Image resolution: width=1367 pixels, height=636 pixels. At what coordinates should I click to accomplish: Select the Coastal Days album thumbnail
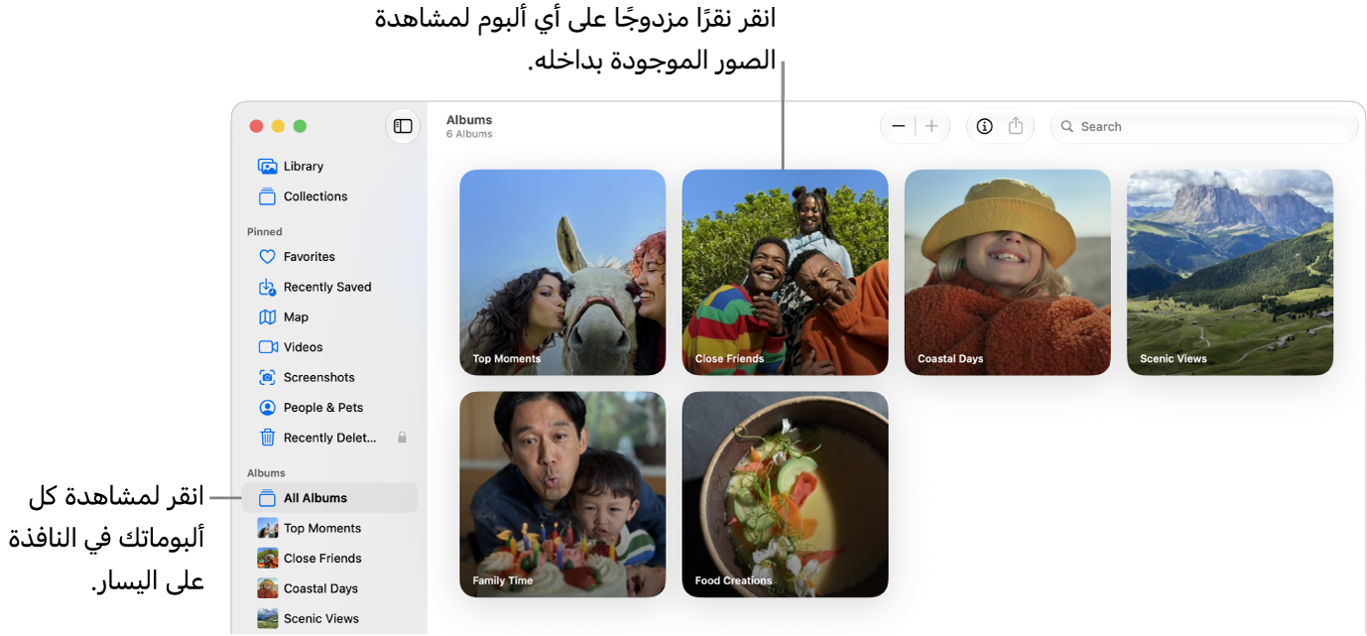[1007, 273]
